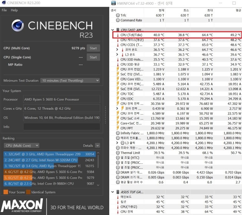Click the Cinebench R23 sphere logo

(18, 25)
